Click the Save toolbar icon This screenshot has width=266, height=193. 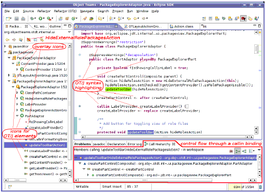[17, 19]
